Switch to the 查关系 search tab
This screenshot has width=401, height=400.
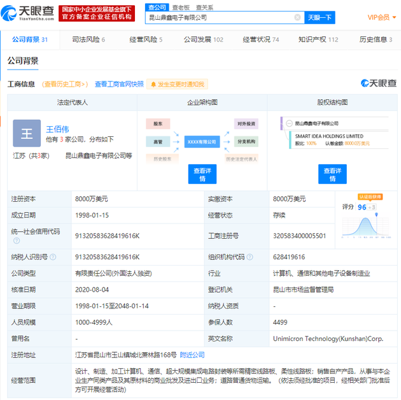(204, 8)
